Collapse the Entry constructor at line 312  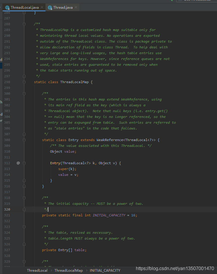tap(24, 163)
